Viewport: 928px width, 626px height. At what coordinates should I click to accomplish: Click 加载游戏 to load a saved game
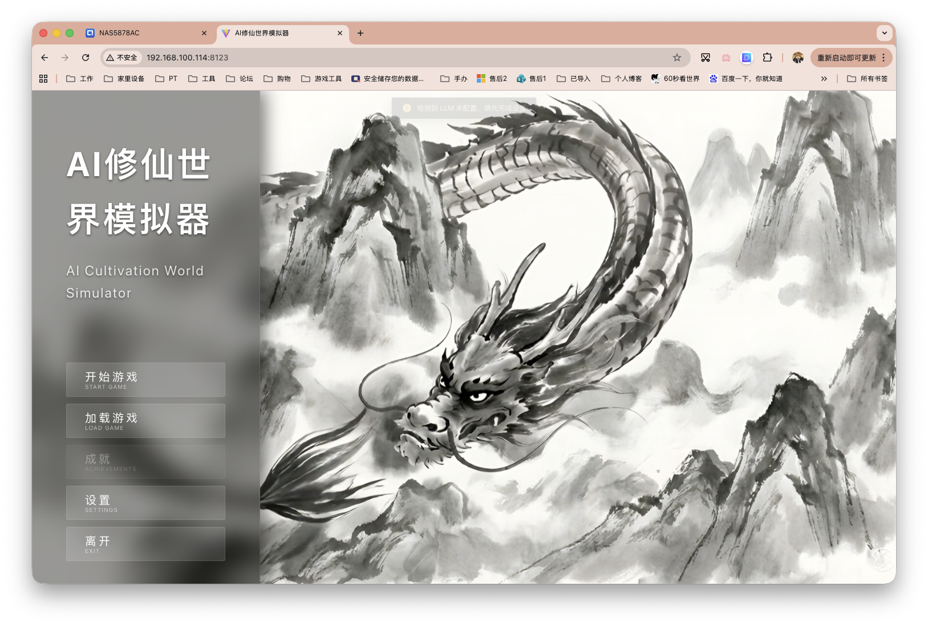(x=145, y=421)
